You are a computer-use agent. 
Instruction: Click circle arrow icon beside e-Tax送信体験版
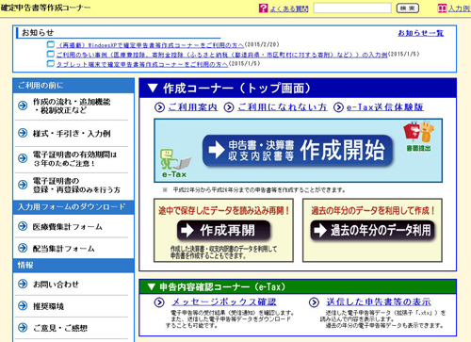[x=338, y=107]
